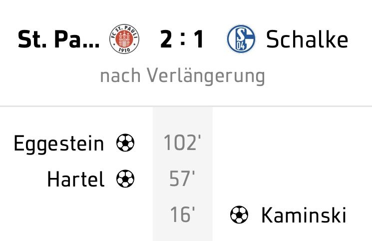Viewport: 372px width, 241px height.
Task: Click the goal ball icon beside Eggestein
Action: (x=125, y=143)
